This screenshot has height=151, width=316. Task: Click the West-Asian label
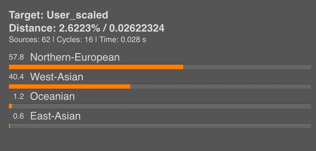pos(57,77)
